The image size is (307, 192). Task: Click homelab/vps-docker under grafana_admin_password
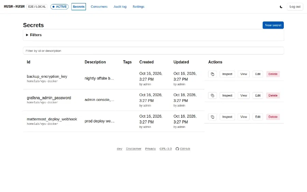[42, 102]
